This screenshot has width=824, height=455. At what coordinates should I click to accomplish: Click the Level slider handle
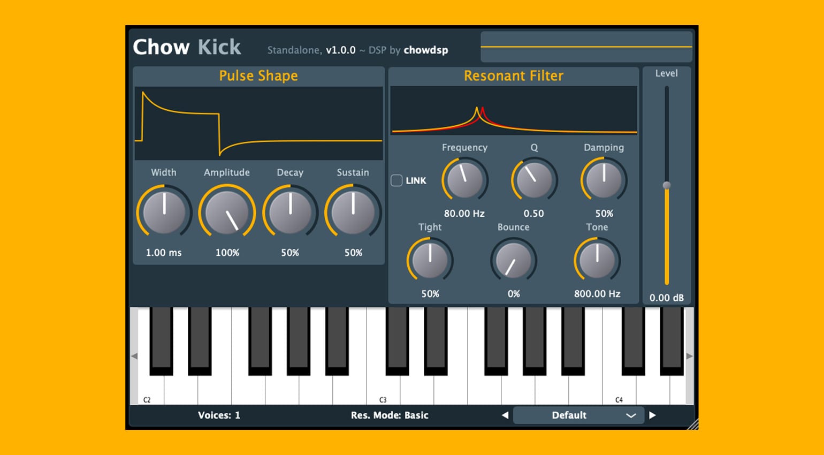point(667,186)
